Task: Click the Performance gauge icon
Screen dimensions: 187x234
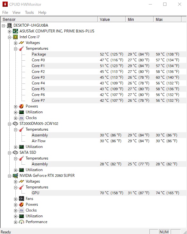Action: [22, 222]
